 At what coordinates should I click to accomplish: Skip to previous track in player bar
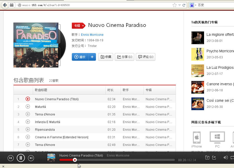(x=11, y=158)
